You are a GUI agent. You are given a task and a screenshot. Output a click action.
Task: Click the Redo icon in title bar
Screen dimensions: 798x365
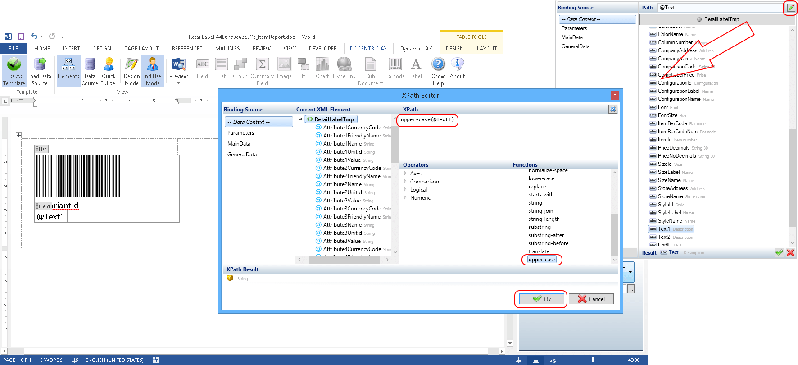(x=52, y=36)
